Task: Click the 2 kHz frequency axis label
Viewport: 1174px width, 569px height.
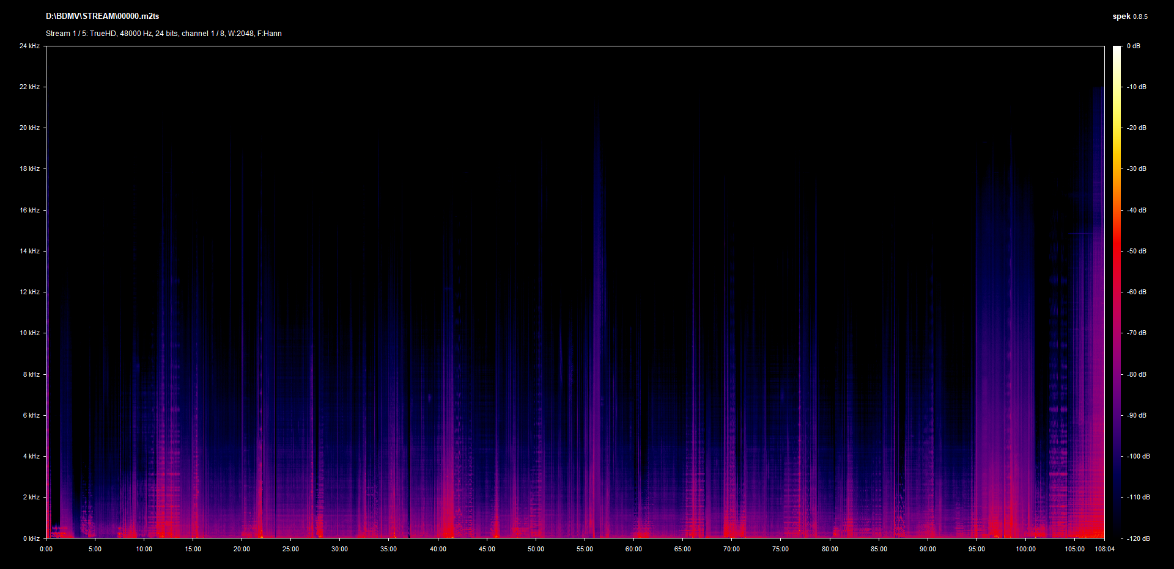Action: 31,497
